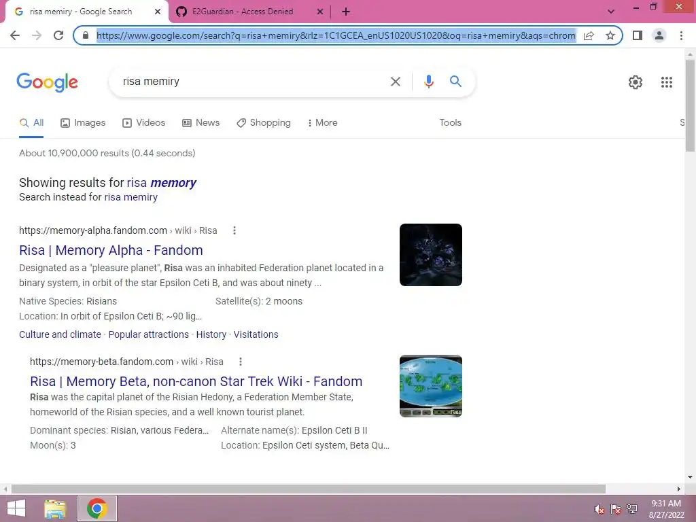Click the URL address bar
Image resolution: width=696 pixels, height=522 pixels.
click(x=336, y=35)
